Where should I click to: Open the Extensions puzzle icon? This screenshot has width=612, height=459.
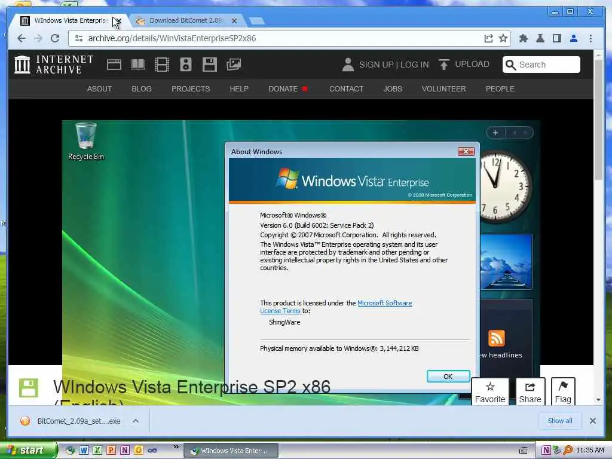tap(524, 38)
